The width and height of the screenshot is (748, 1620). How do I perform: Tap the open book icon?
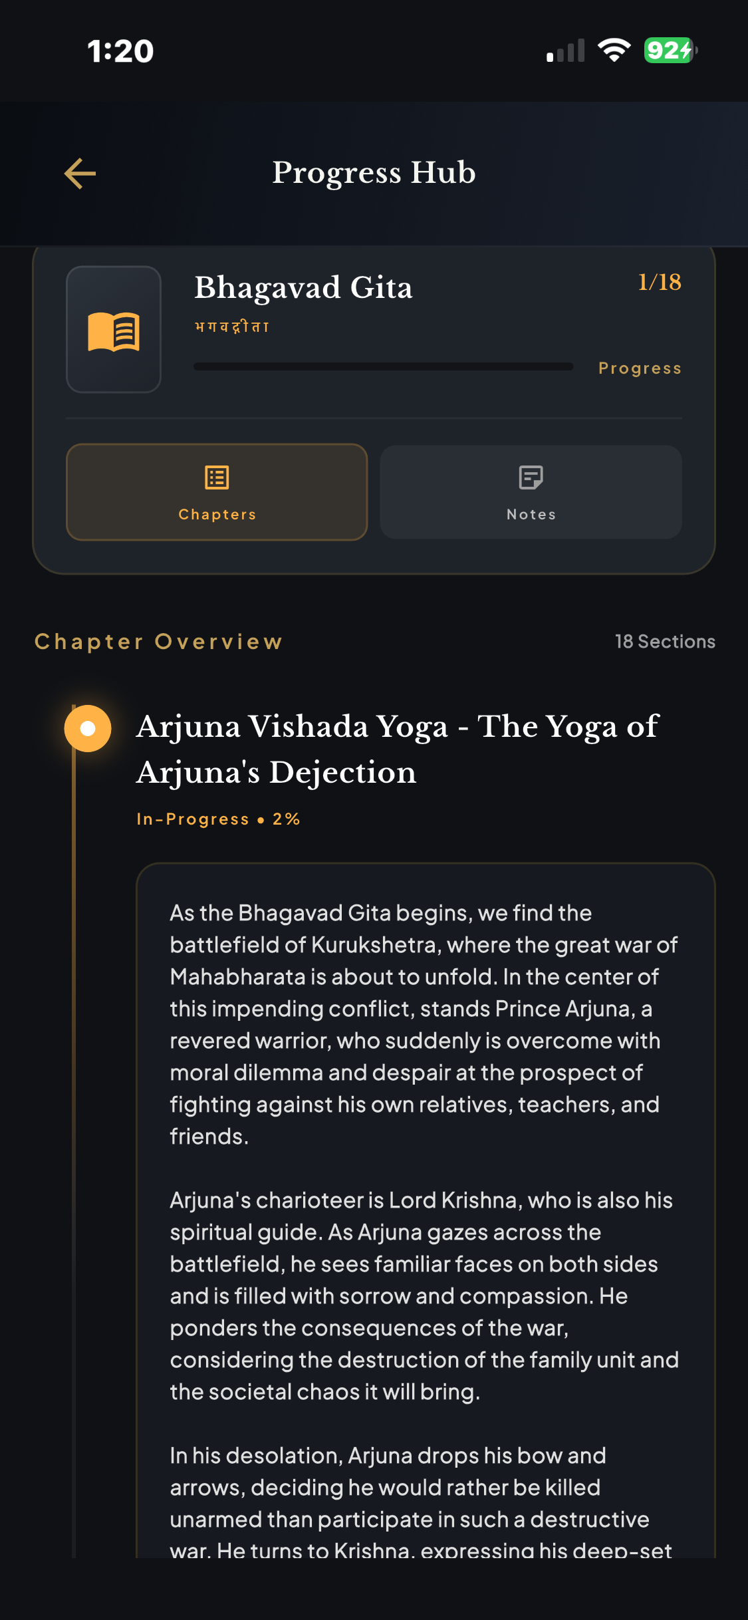pos(114,331)
